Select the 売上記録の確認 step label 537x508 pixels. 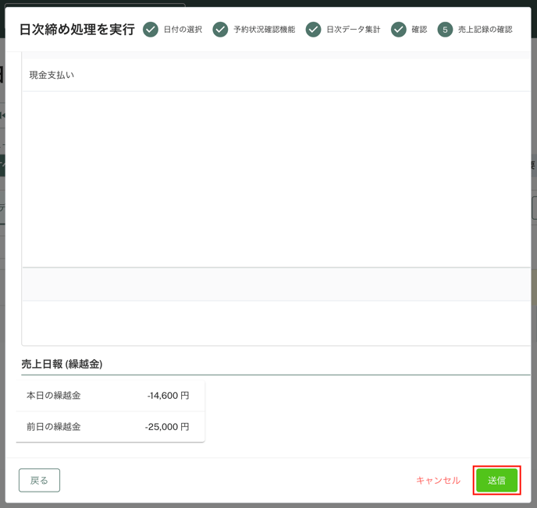[x=485, y=30]
